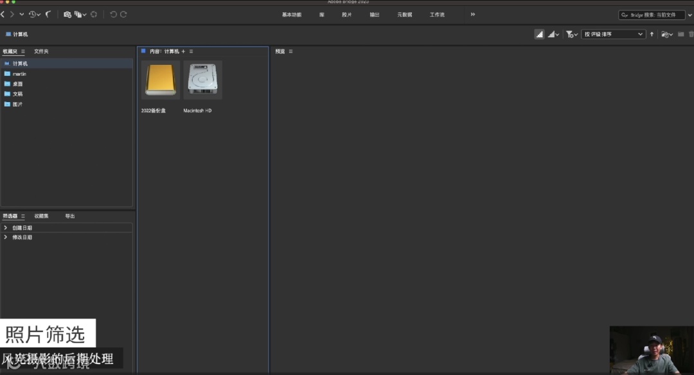Toggle the thumbnail quality icon

539,34
